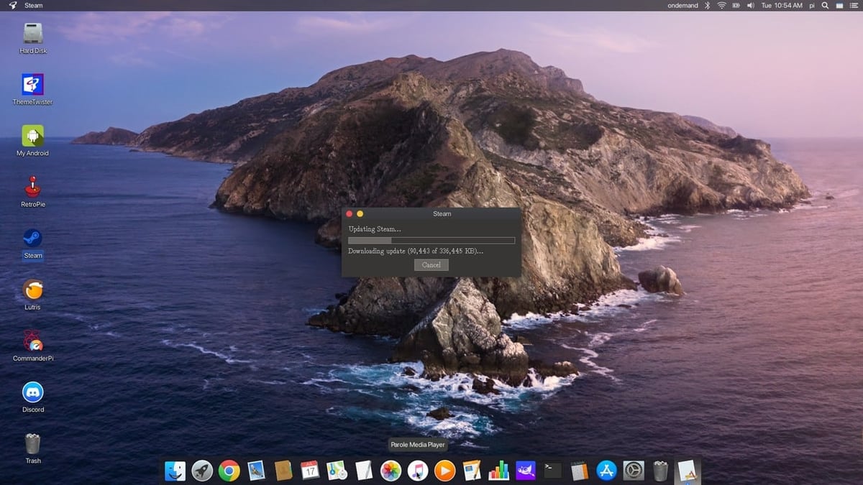Click the Steam title of updater dialog
The height and width of the screenshot is (485, 863).
442,213
